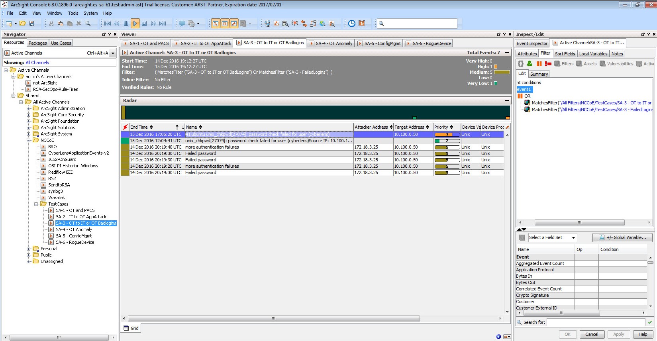Click the New resource toolbar icon
Screen dimensions: 657x341
pyautogui.click(x=9, y=24)
